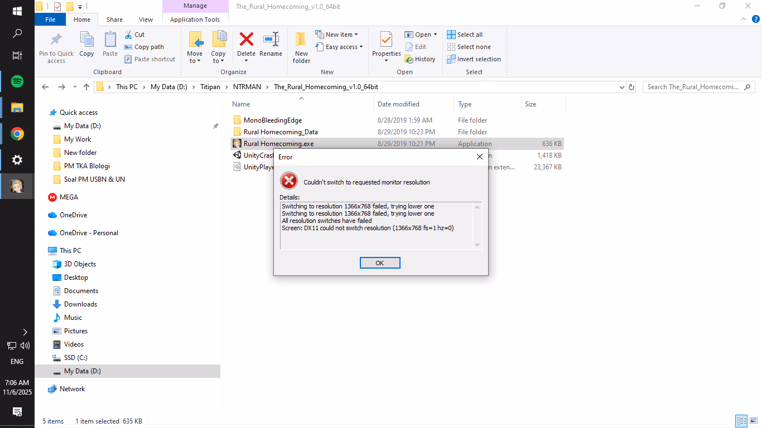Image resolution: width=762 pixels, height=428 pixels.
Task: Click the folder search box
Action: click(698, 87)
